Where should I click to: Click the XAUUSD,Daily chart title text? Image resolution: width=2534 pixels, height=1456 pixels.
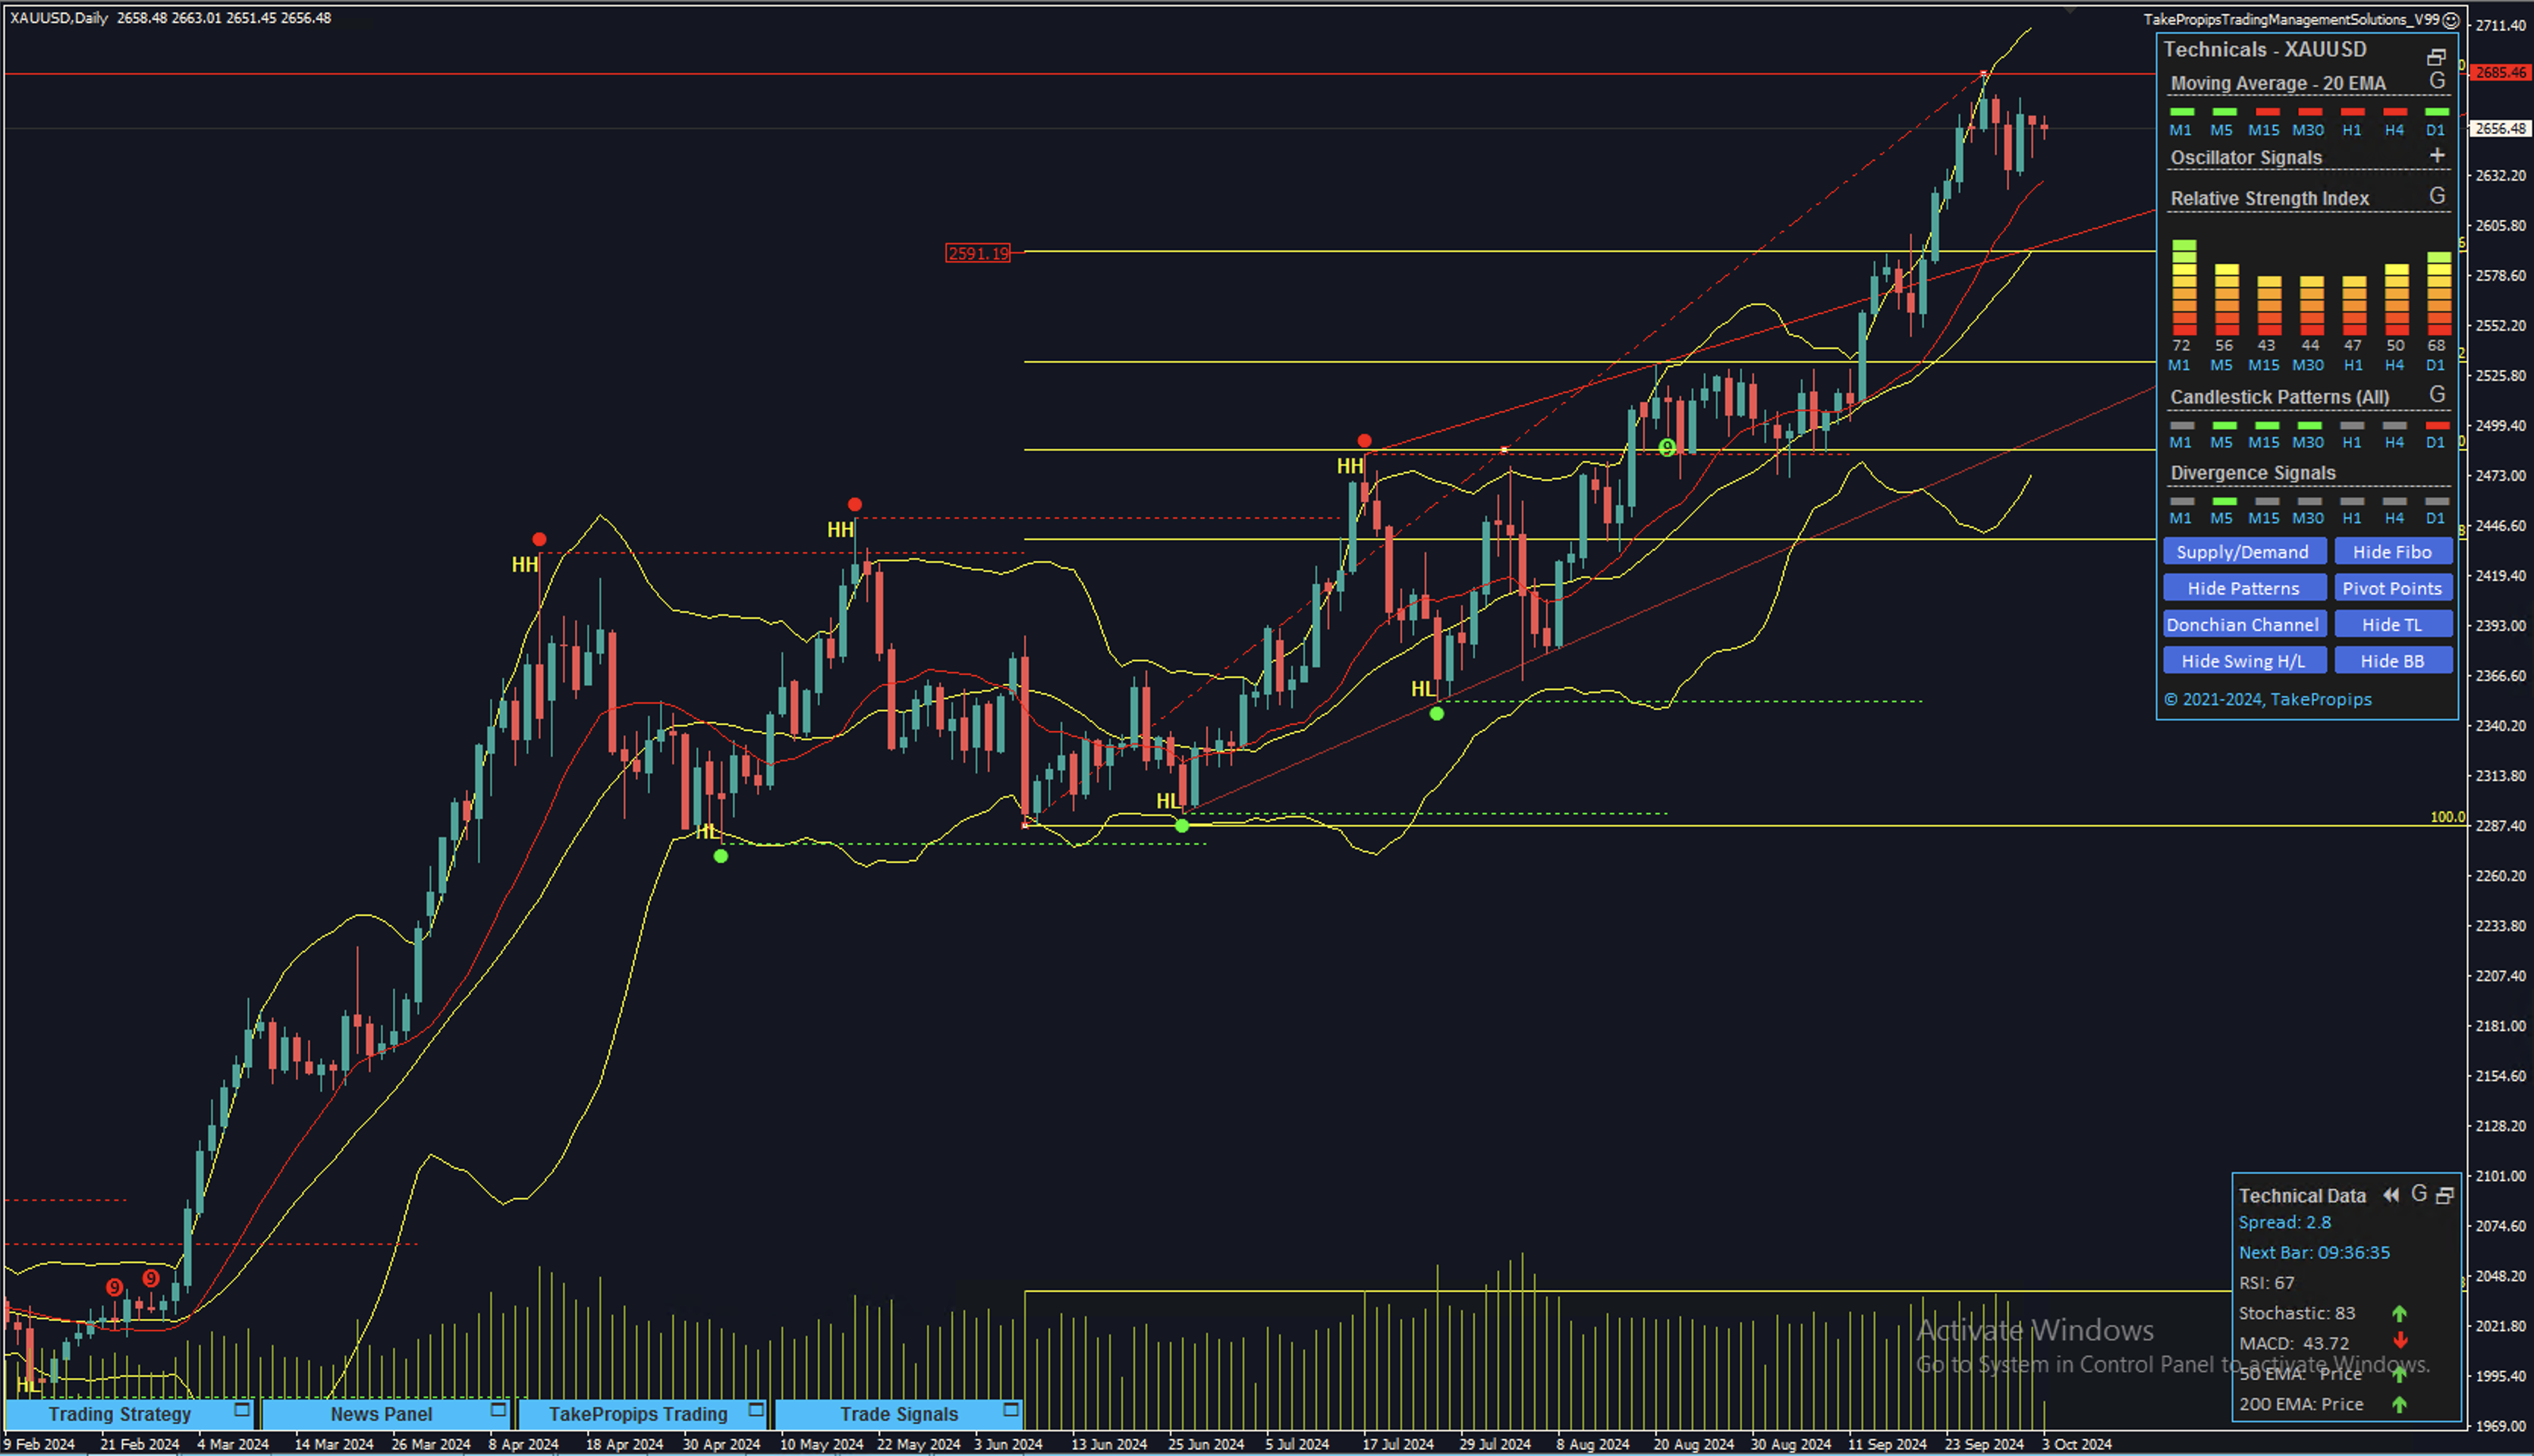pyautogui.click(x=58, y=18)
